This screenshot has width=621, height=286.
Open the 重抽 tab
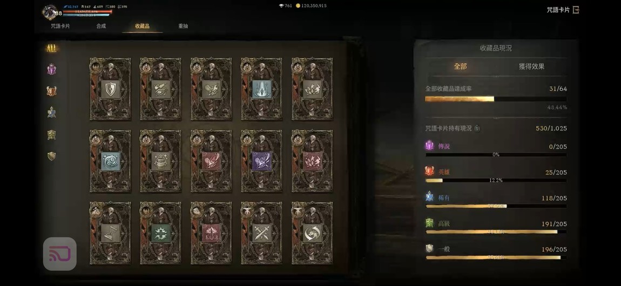coord(183,26)
